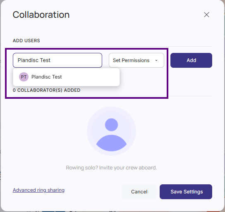Screen dimensions: 225x212
Task: Select Plandisc Test from the suggestion list
Action: click(66, 77)
